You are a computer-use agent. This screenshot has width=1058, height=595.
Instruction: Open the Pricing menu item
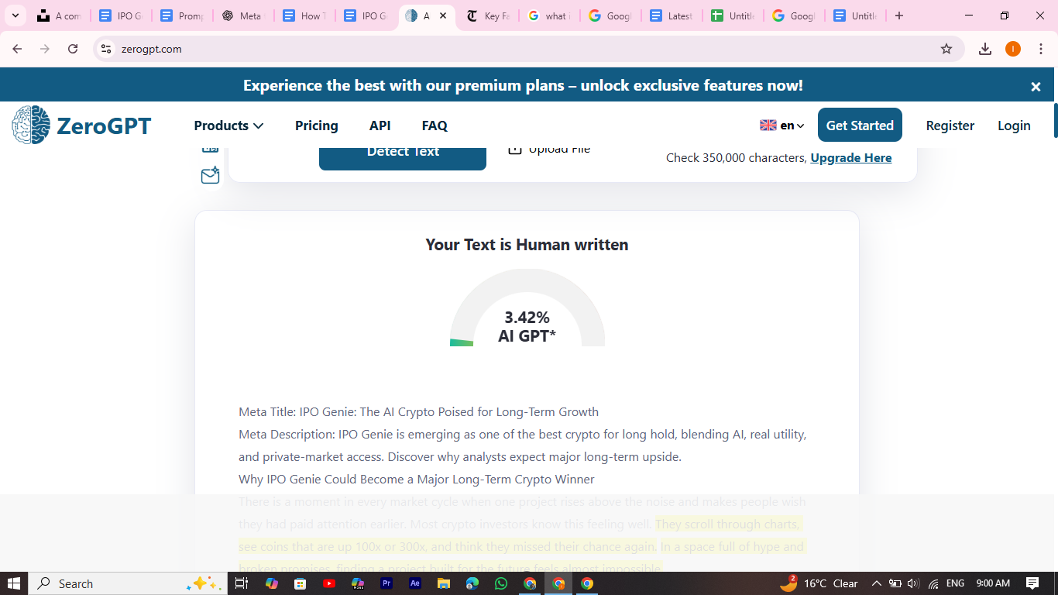tap(316, 126)
